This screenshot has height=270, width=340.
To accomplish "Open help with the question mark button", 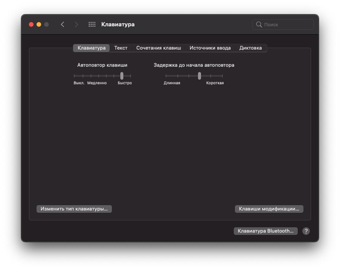I will click(x=306, y=231).
